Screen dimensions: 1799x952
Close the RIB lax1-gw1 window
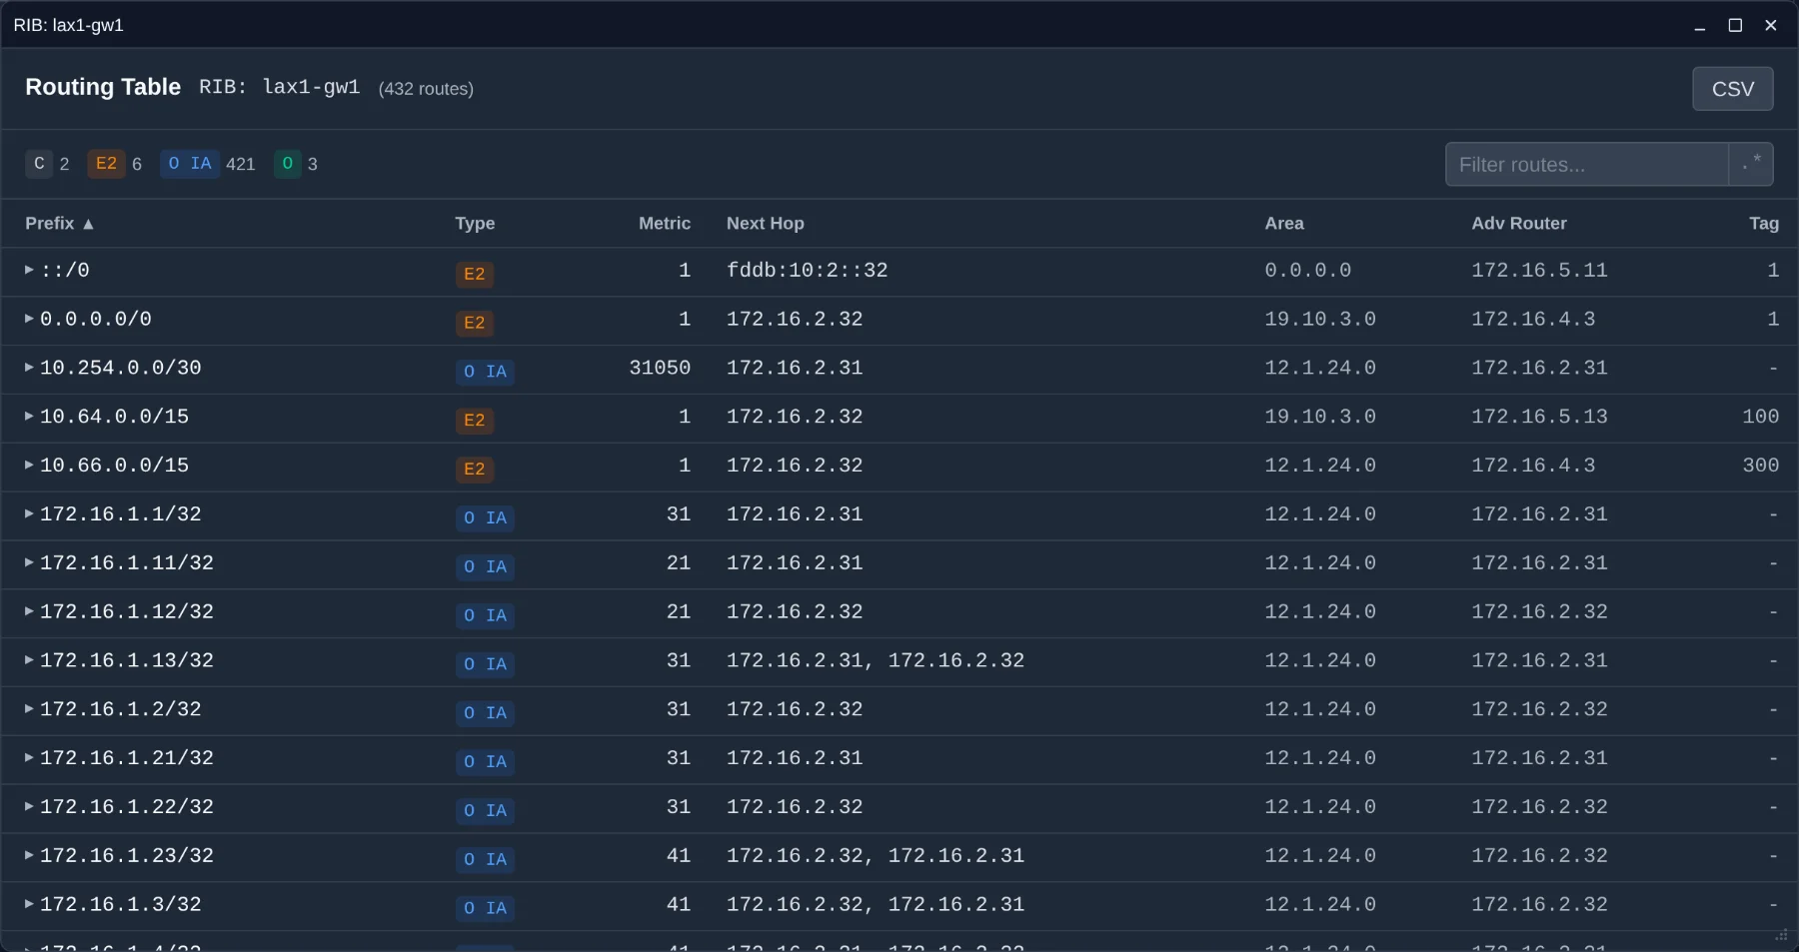tap(1771, 25)
